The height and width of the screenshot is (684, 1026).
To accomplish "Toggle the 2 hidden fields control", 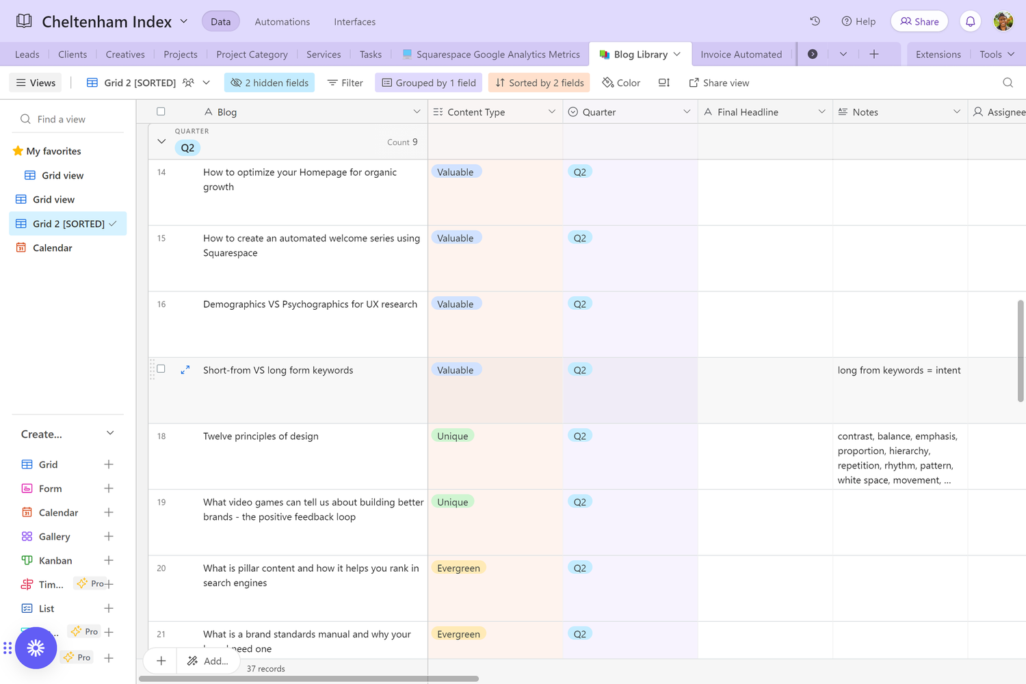I will 269,82.
